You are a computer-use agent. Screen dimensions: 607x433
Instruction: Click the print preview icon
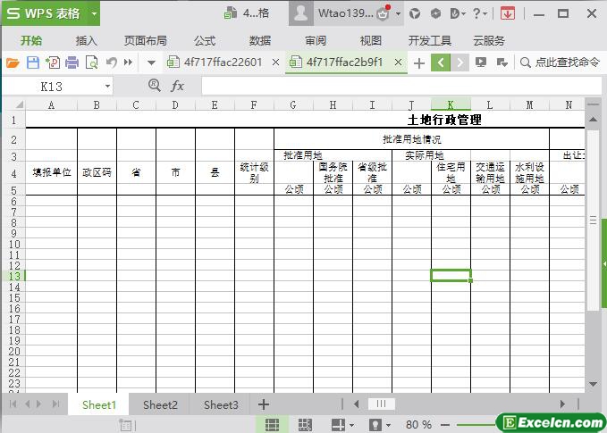point(92,62)
